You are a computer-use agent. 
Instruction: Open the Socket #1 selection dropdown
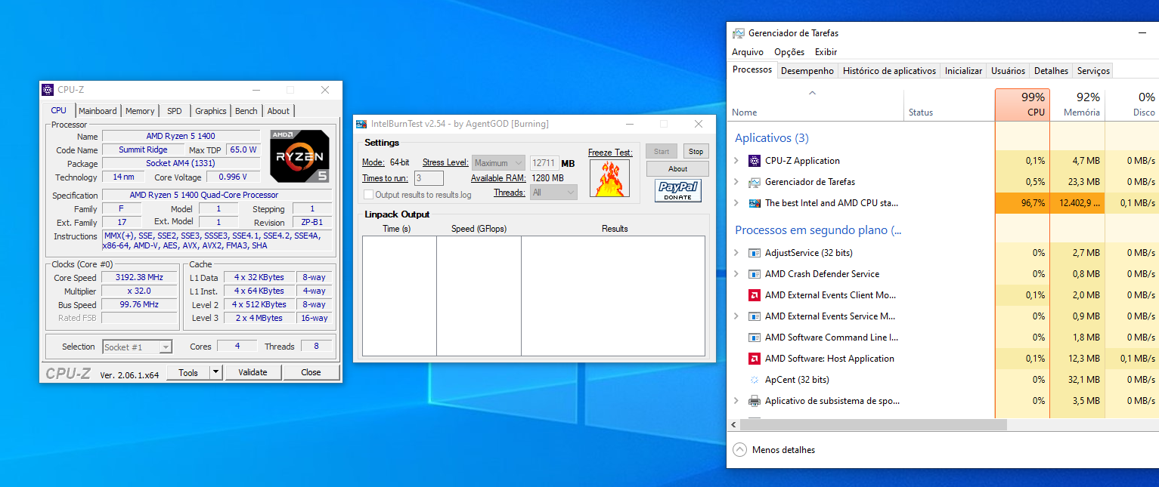[x=137, y=347]
